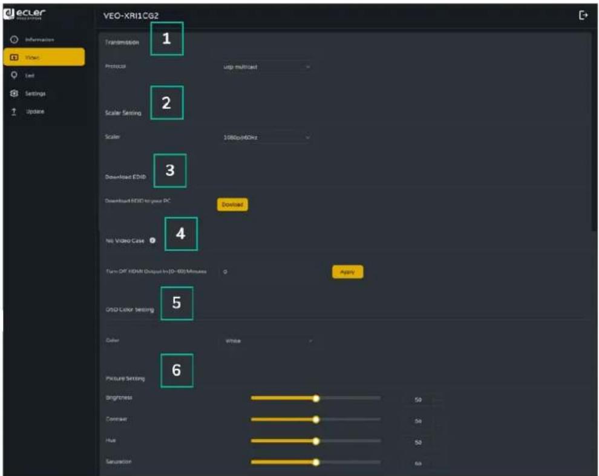Click the Download EDID to your PC text
This screenshot has height=476, width=599.
coord(138,201)
